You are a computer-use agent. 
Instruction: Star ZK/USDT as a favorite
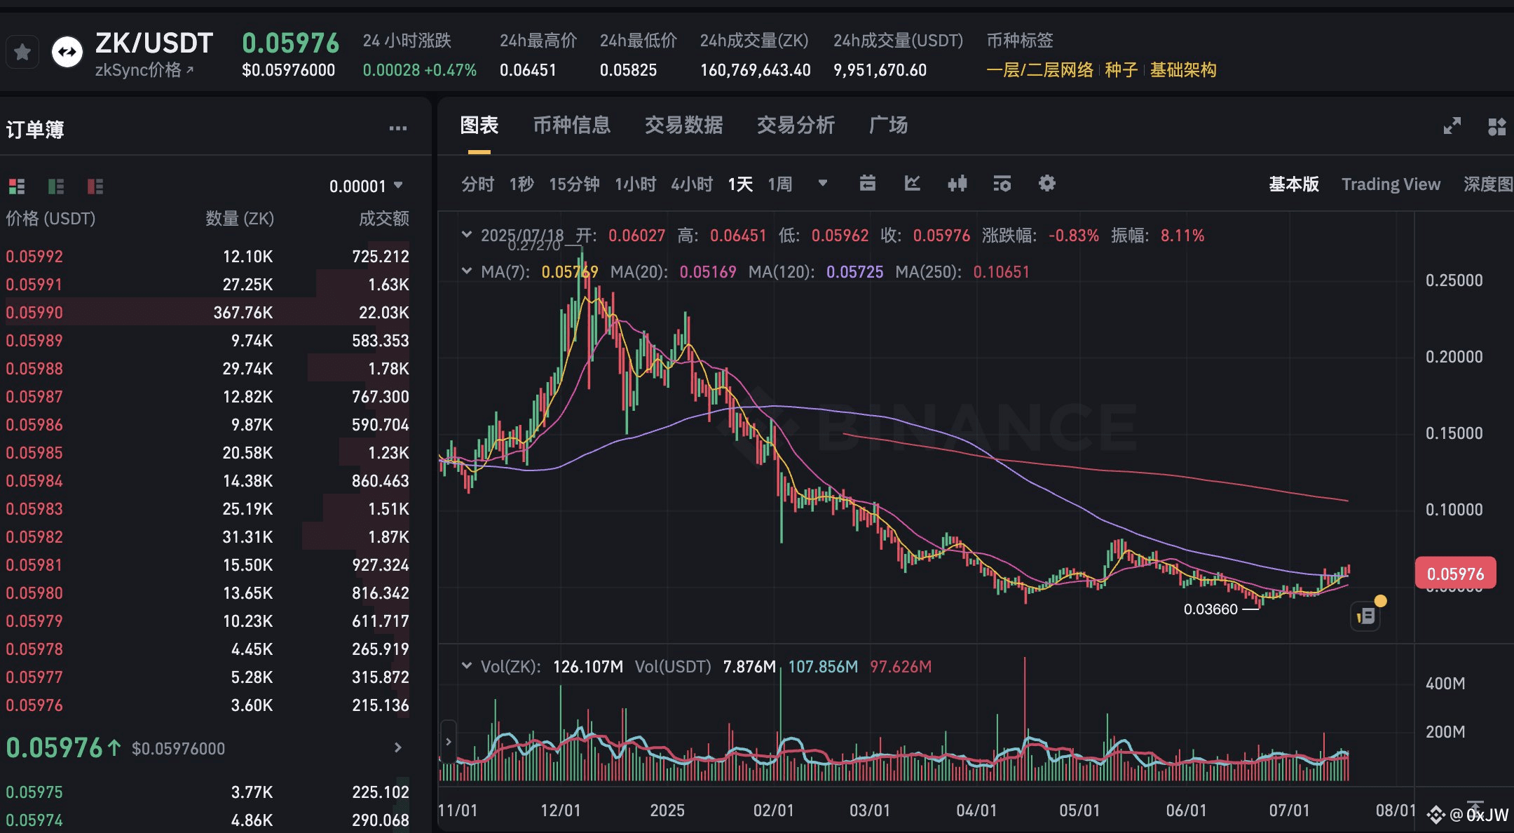[x=22, y=52]
